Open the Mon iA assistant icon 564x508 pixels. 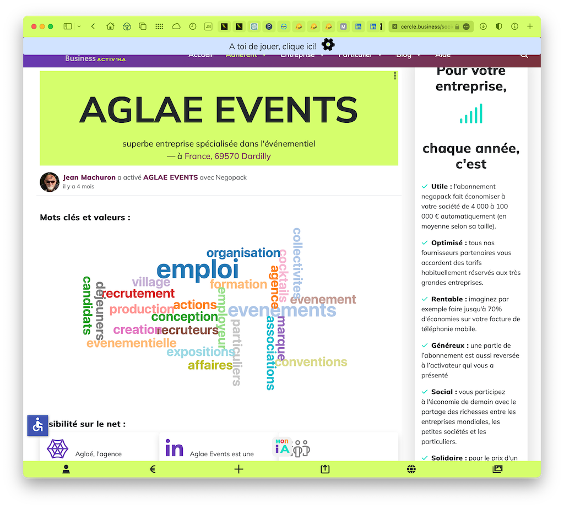pos(283,446)
